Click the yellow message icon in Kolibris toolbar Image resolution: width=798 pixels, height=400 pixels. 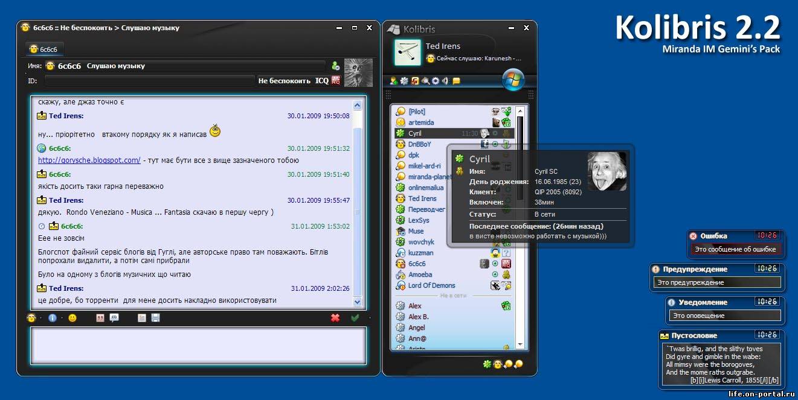457,81
